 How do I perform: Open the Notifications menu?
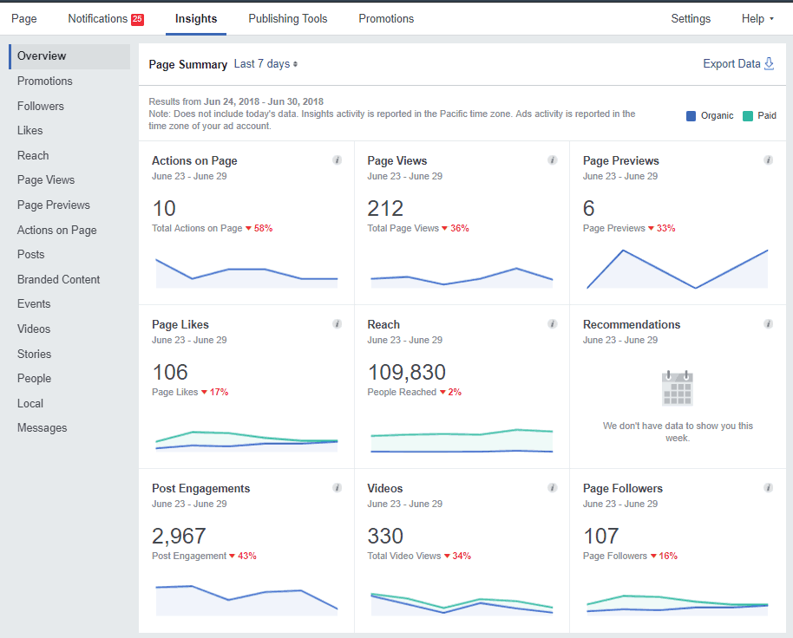(95, 18)
